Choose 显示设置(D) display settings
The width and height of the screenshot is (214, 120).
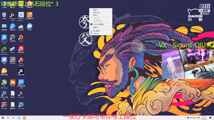pos(101,31)
